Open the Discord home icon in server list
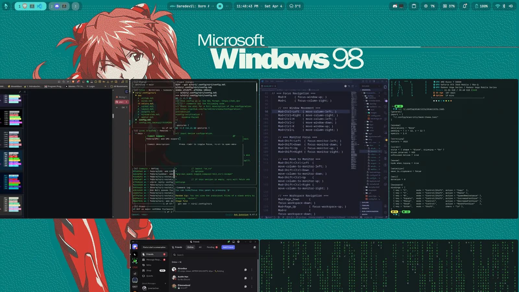The height and width of the screenshot is (292, 519). pos(135,247)
